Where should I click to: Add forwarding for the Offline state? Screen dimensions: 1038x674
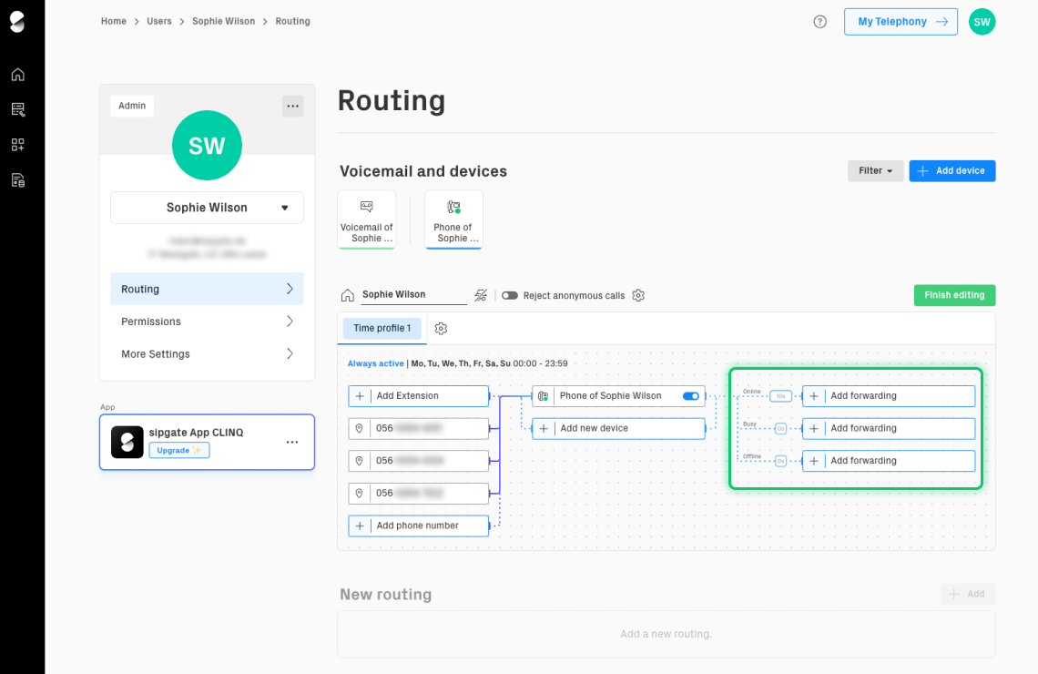tap(889, 461)
